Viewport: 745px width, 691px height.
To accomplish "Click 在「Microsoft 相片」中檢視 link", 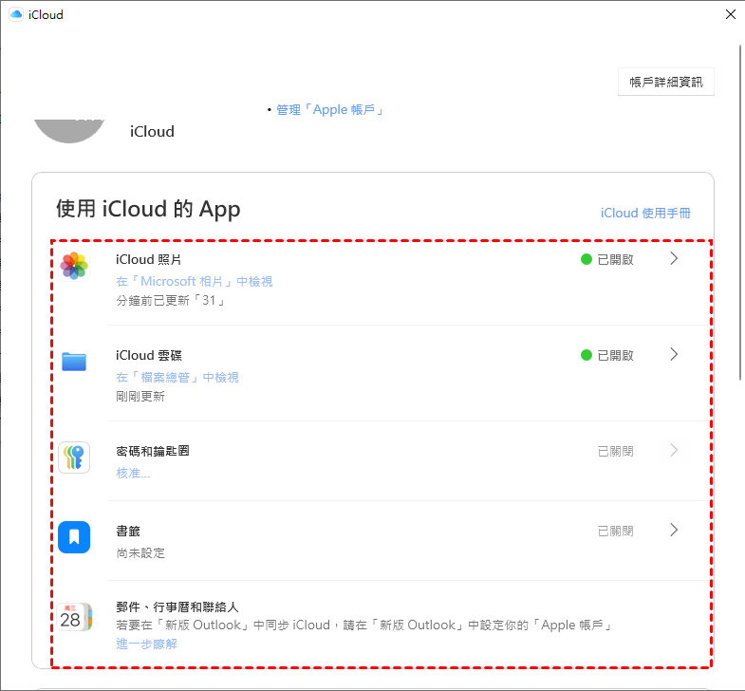I will coord(195,281).
